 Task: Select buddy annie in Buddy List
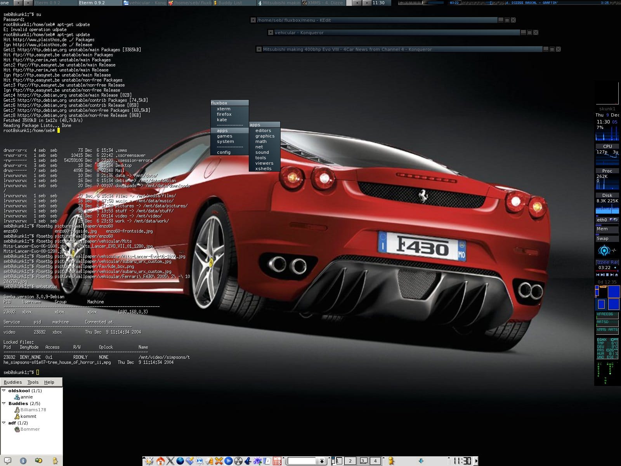(x=23, y=397)
